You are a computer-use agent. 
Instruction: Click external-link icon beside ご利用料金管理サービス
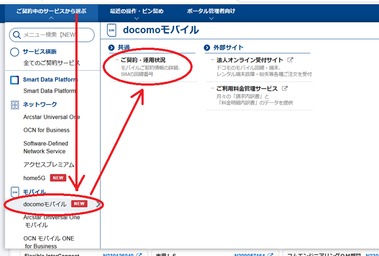pyautogui.click(x=285, y=88)
